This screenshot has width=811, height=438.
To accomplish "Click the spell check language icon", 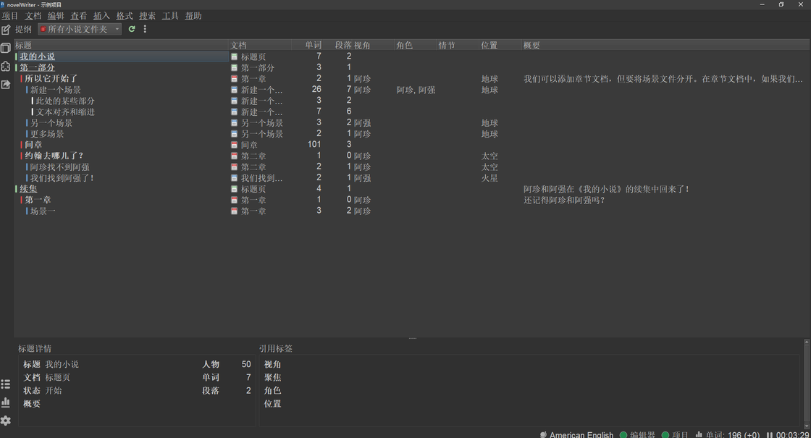I will tap(543, 434).
